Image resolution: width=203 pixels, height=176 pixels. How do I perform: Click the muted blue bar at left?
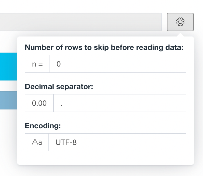pos(9,100)
